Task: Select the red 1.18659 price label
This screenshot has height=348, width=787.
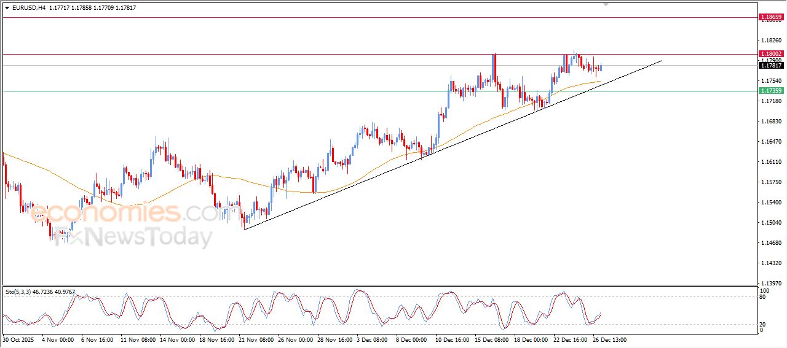Action: pos(771,17)
